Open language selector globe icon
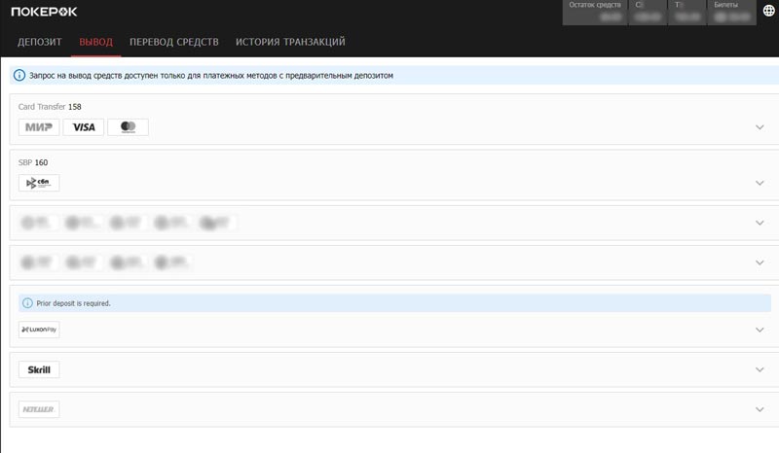The image size is (779, 453). (x=769, y=12)
